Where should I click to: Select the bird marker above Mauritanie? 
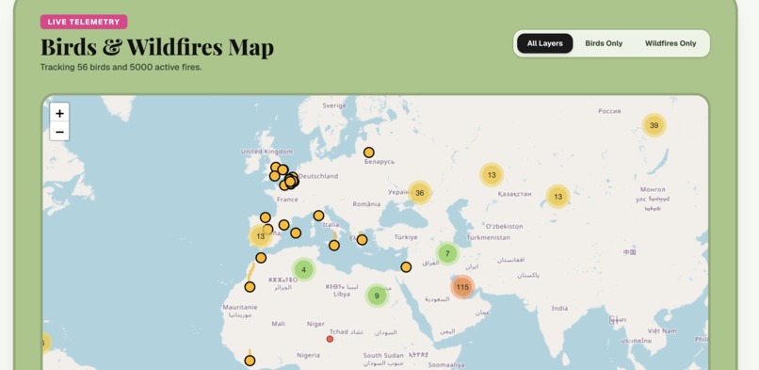(x=250, y=287)
